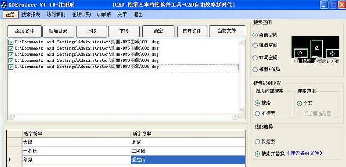Screen dimensions: 346x167
Task: Click the 新字符串 column header
Action: coord(188,134)
